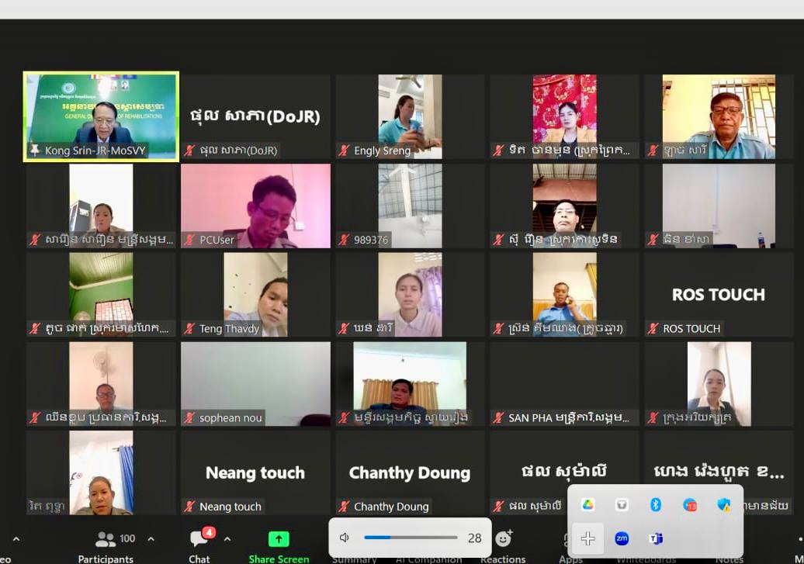Expand the caret at far left of toolbar
Image resolution: width=804 pixels, height=564 pixels.
[16, 539]
